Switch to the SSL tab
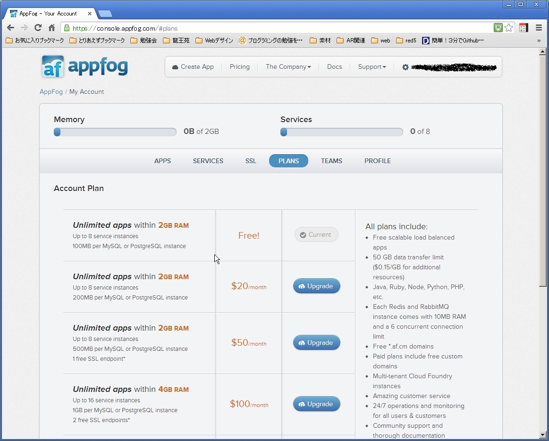This screenshot has width=549, height=441. click(251, 161)
